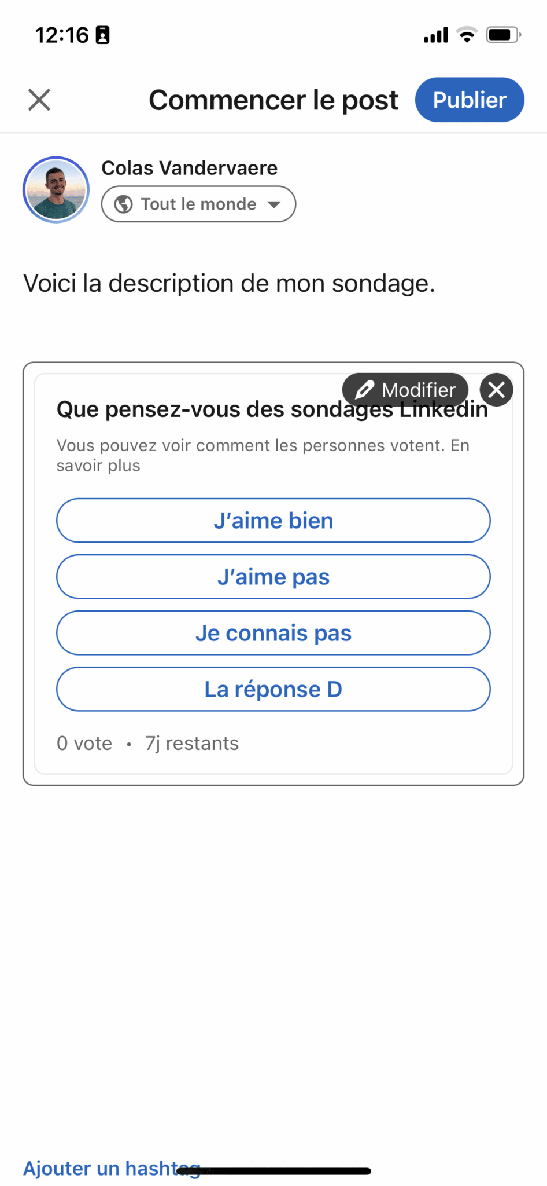Tap the Wi-Fi indicator in status bar
The width and height of the screenshot is (547, 1186).
click(468, 35)
